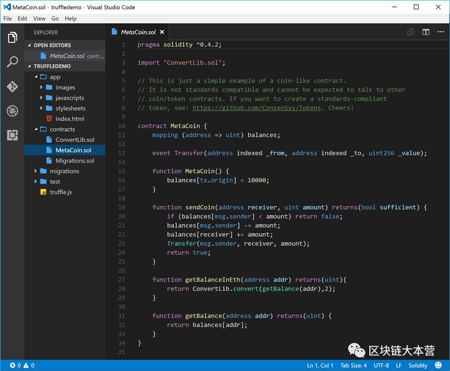Expand the stylesheets folder arrow

[42, 108]
